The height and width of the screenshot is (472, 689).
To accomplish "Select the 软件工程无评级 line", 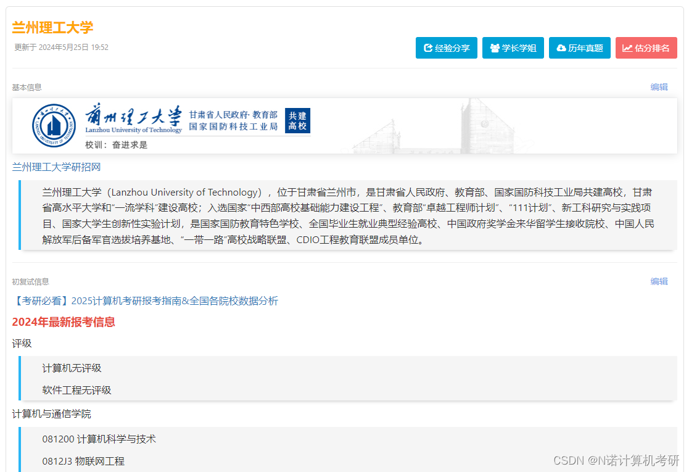I will coord(76,391).
